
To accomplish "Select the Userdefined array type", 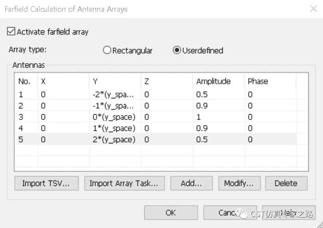I will point(176,51).
